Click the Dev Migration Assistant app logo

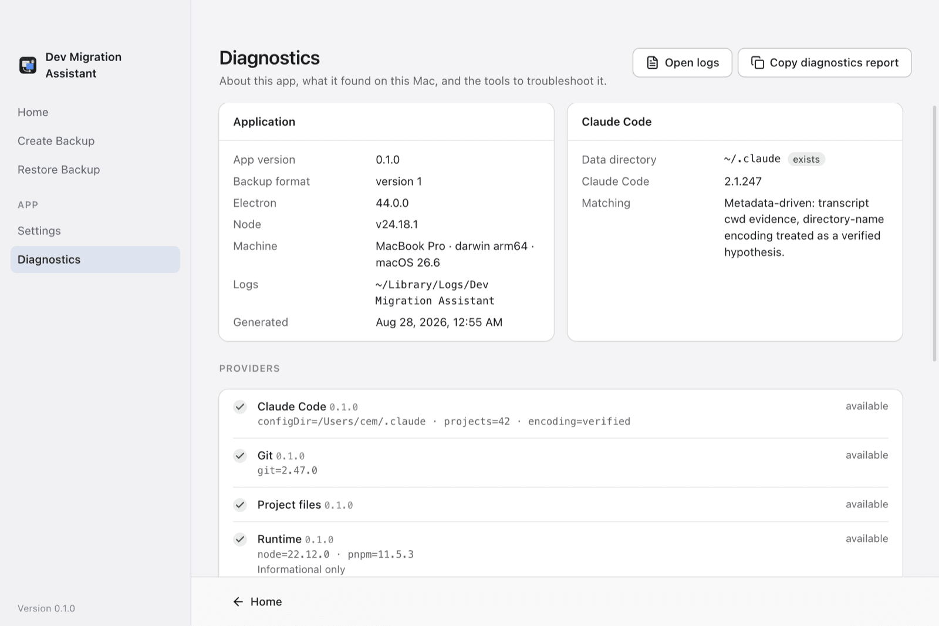(x=28, y=65)
